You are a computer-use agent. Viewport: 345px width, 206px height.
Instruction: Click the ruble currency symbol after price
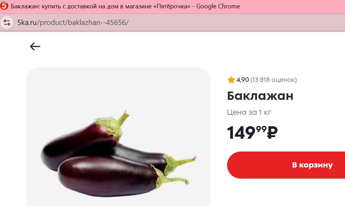pos(272,132)
